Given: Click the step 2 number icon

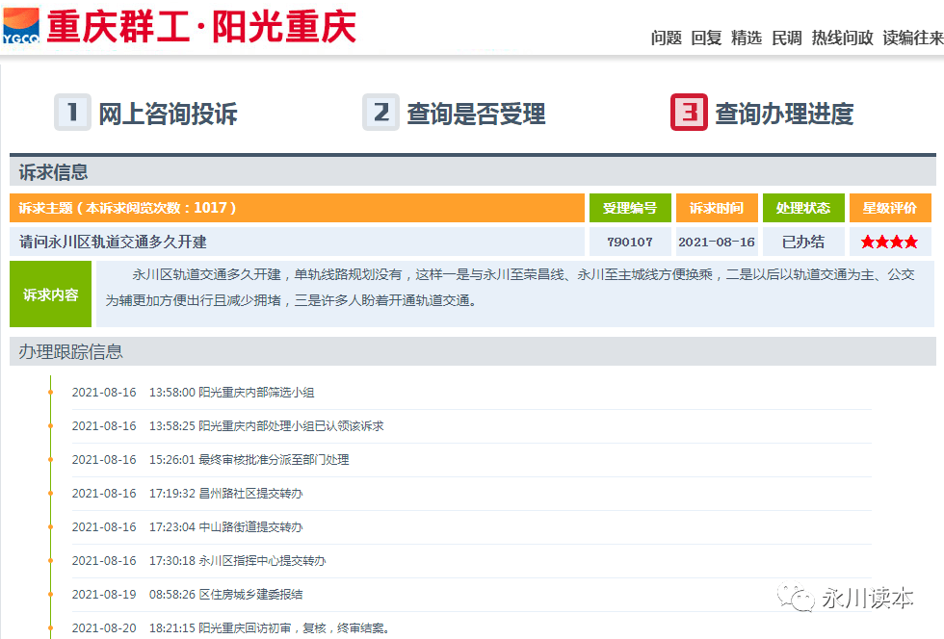Looking at the screenshot, I should pos(380,112).
